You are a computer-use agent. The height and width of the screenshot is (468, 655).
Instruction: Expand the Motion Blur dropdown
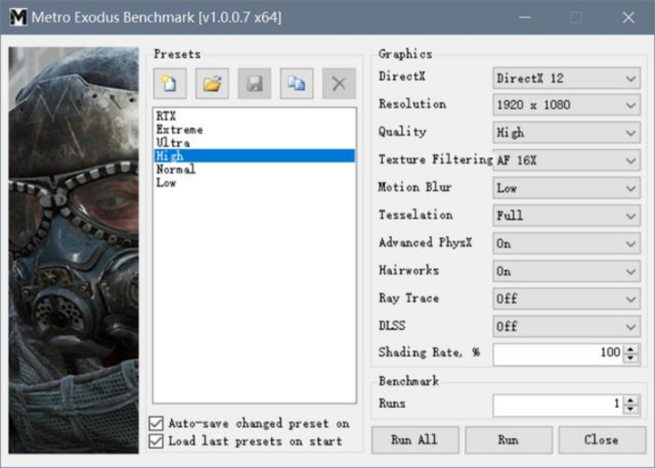(567, 188)
